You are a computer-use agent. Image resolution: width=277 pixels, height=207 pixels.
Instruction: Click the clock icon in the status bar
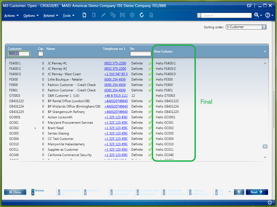tap(270, 202)
